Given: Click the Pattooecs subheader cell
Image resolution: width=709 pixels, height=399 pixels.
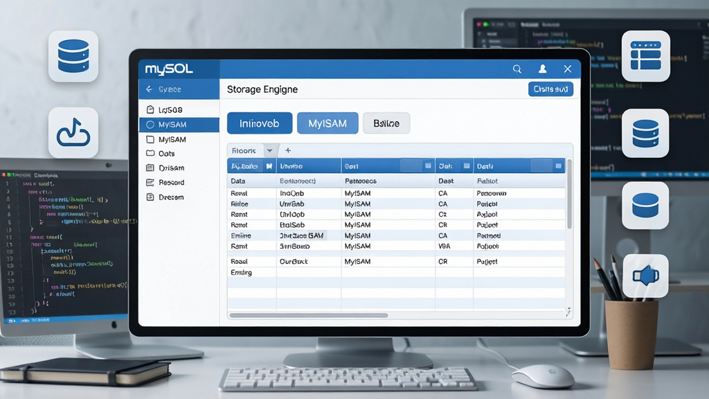Looking at the screenshot, I should click(388, 181).
